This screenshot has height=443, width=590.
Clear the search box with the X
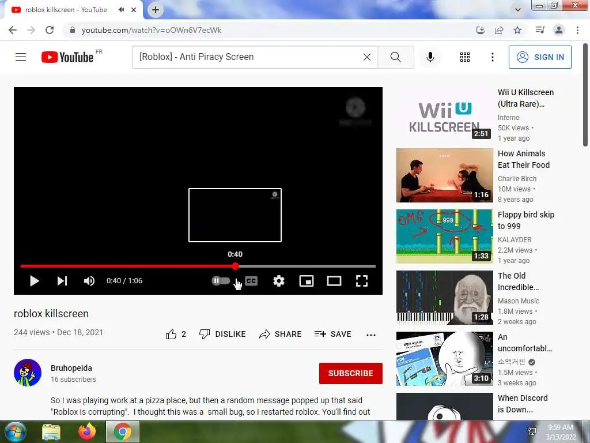[367, 57]
